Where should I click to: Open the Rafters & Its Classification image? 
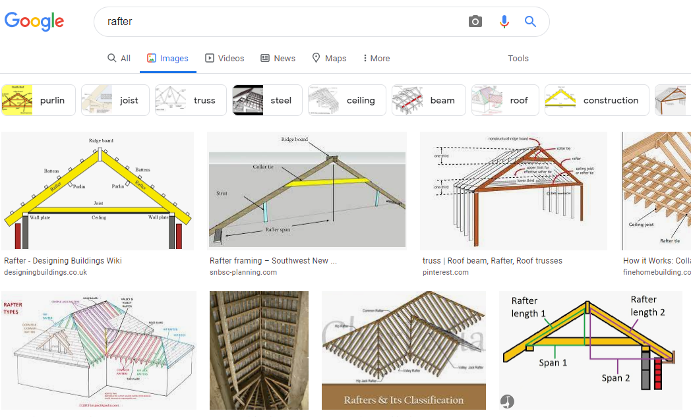404,350
